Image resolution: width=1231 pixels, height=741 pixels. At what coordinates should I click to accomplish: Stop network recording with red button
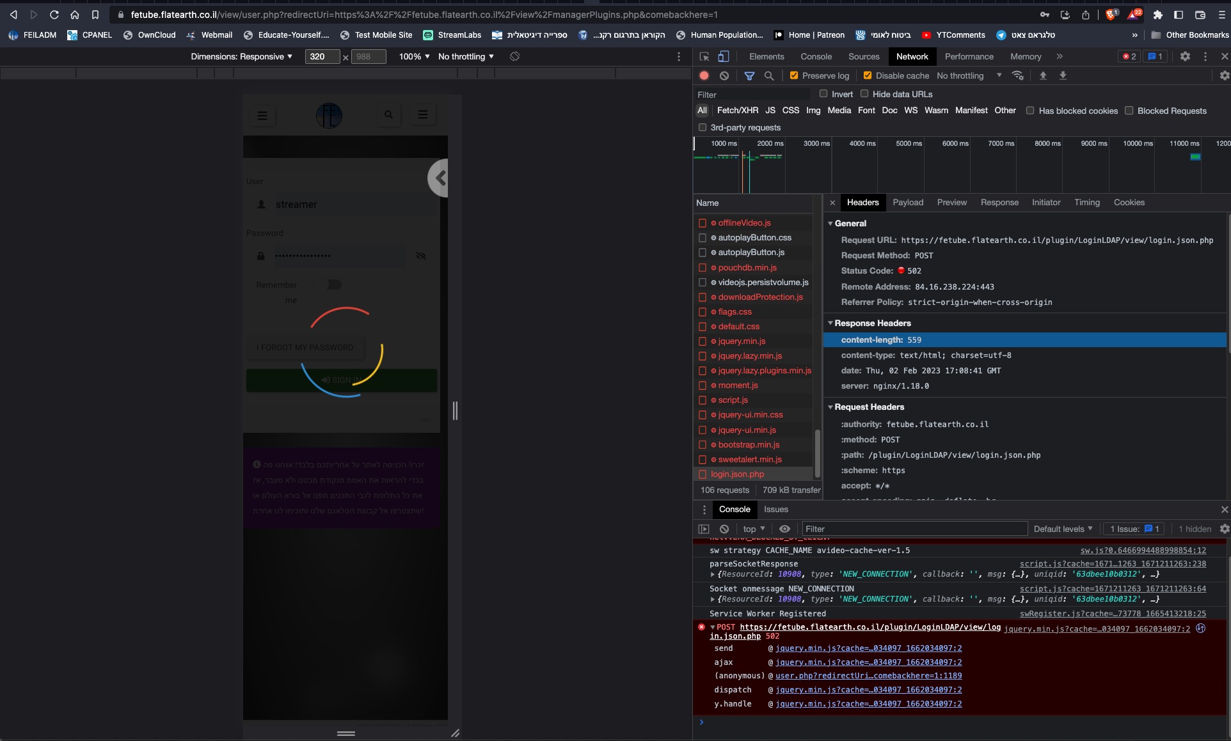click(x=704, y=75)
